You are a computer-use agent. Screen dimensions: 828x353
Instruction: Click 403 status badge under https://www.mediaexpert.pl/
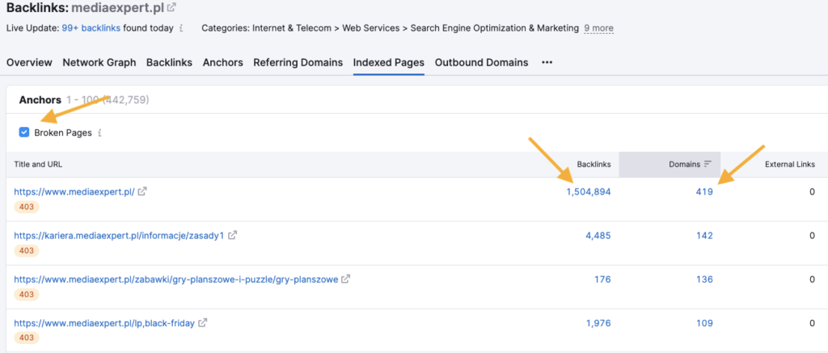(x=27, y=207)
